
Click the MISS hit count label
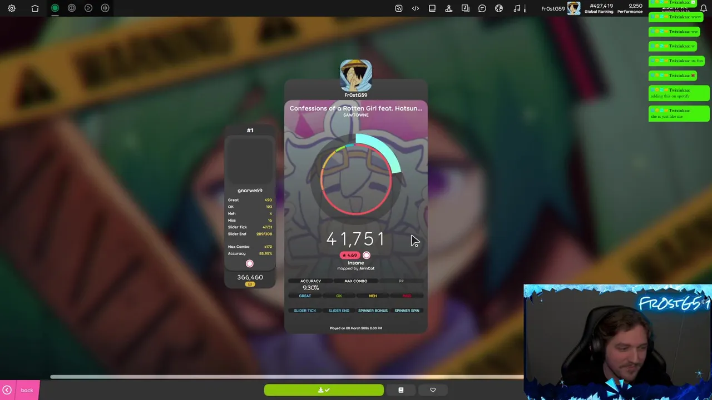pos(407,296)
